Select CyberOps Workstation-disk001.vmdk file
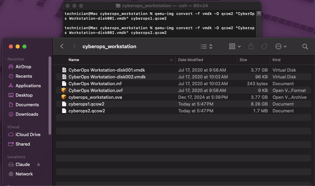Viewport: 315px width, 186px height. [x=106, y=70]
